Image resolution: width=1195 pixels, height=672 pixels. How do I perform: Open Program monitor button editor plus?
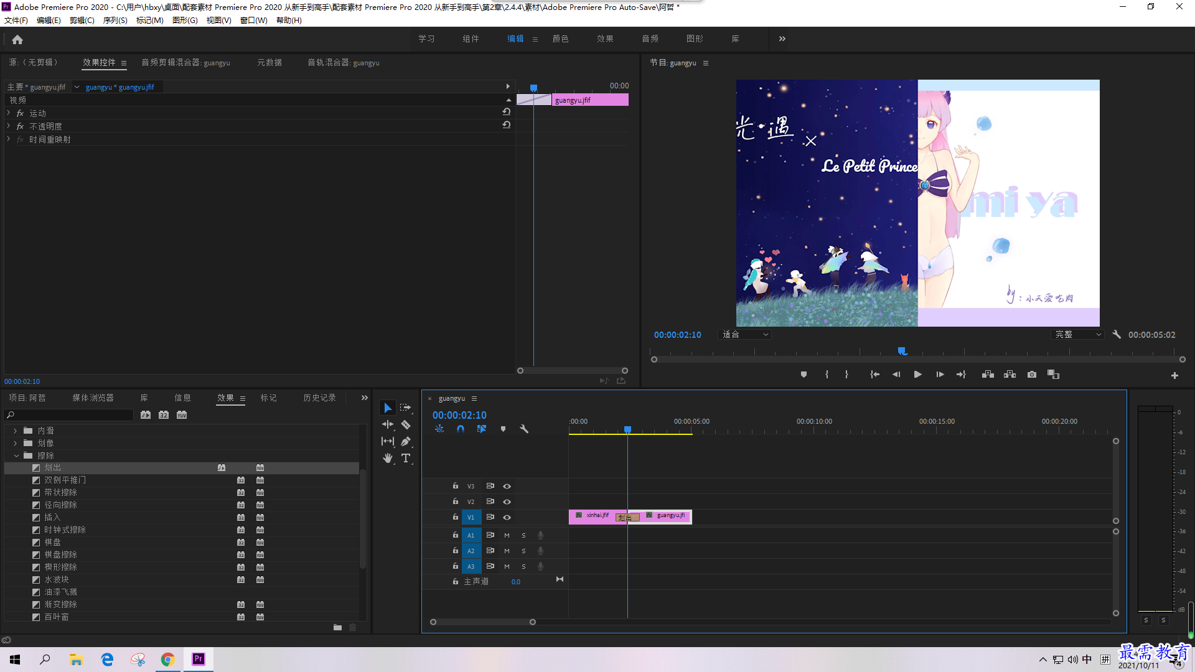point(1174,375)
